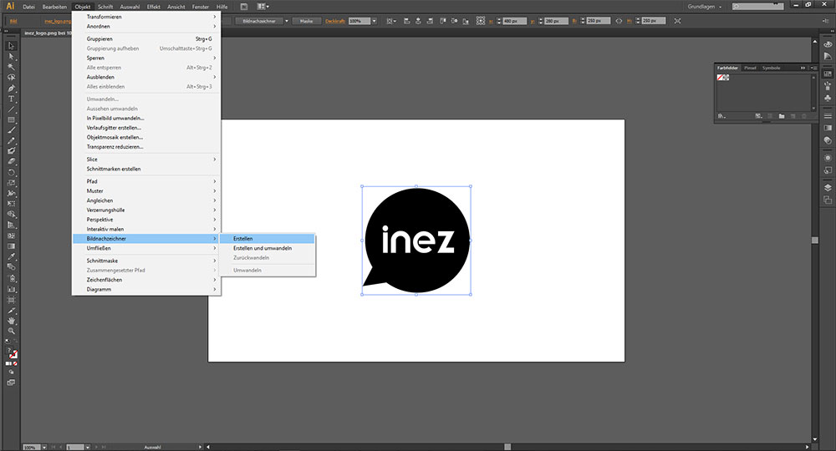Toggle constrain width and height proportions link
The width and height of the screenshot is (836, 451).
(619, 22)
